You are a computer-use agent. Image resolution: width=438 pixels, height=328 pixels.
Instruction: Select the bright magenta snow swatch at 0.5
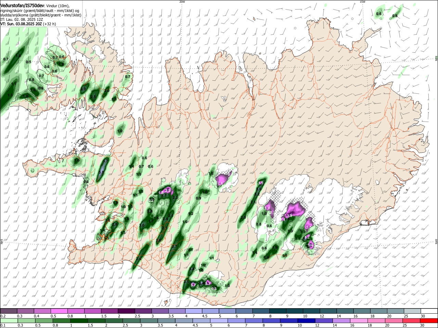pos(59,311)
